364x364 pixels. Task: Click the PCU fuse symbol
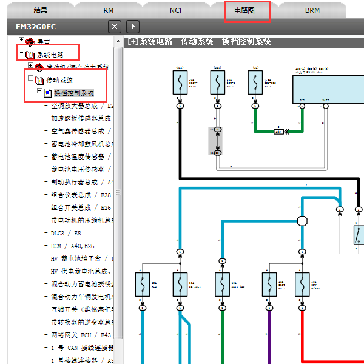tap(143, 285)
